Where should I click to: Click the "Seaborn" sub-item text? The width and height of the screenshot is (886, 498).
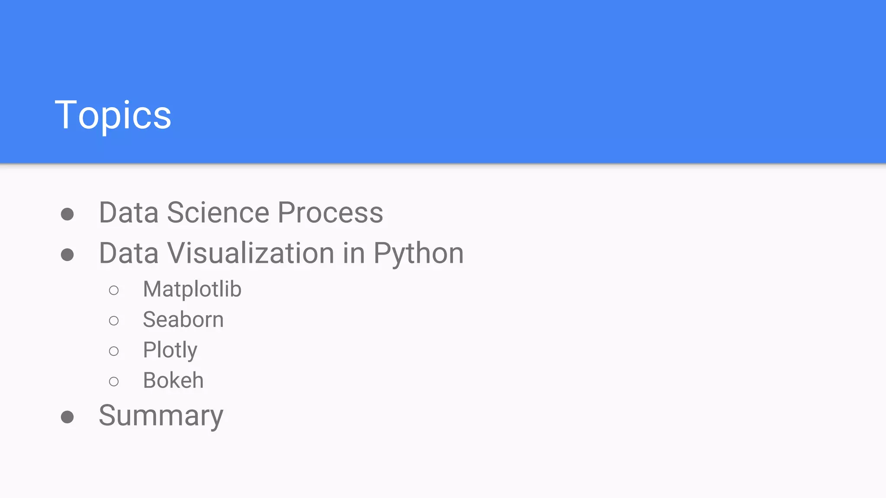pos(183,320)
